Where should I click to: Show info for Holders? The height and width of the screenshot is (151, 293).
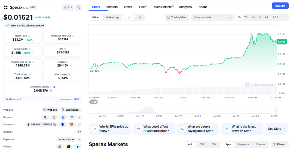(x=67, y=62)
